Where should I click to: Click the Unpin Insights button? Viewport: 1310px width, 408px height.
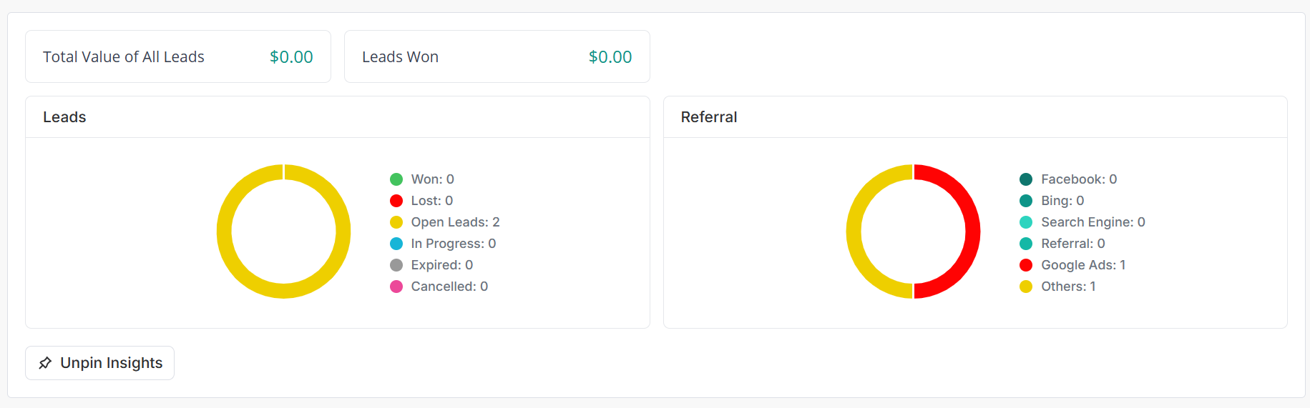[x=100, y=363]
